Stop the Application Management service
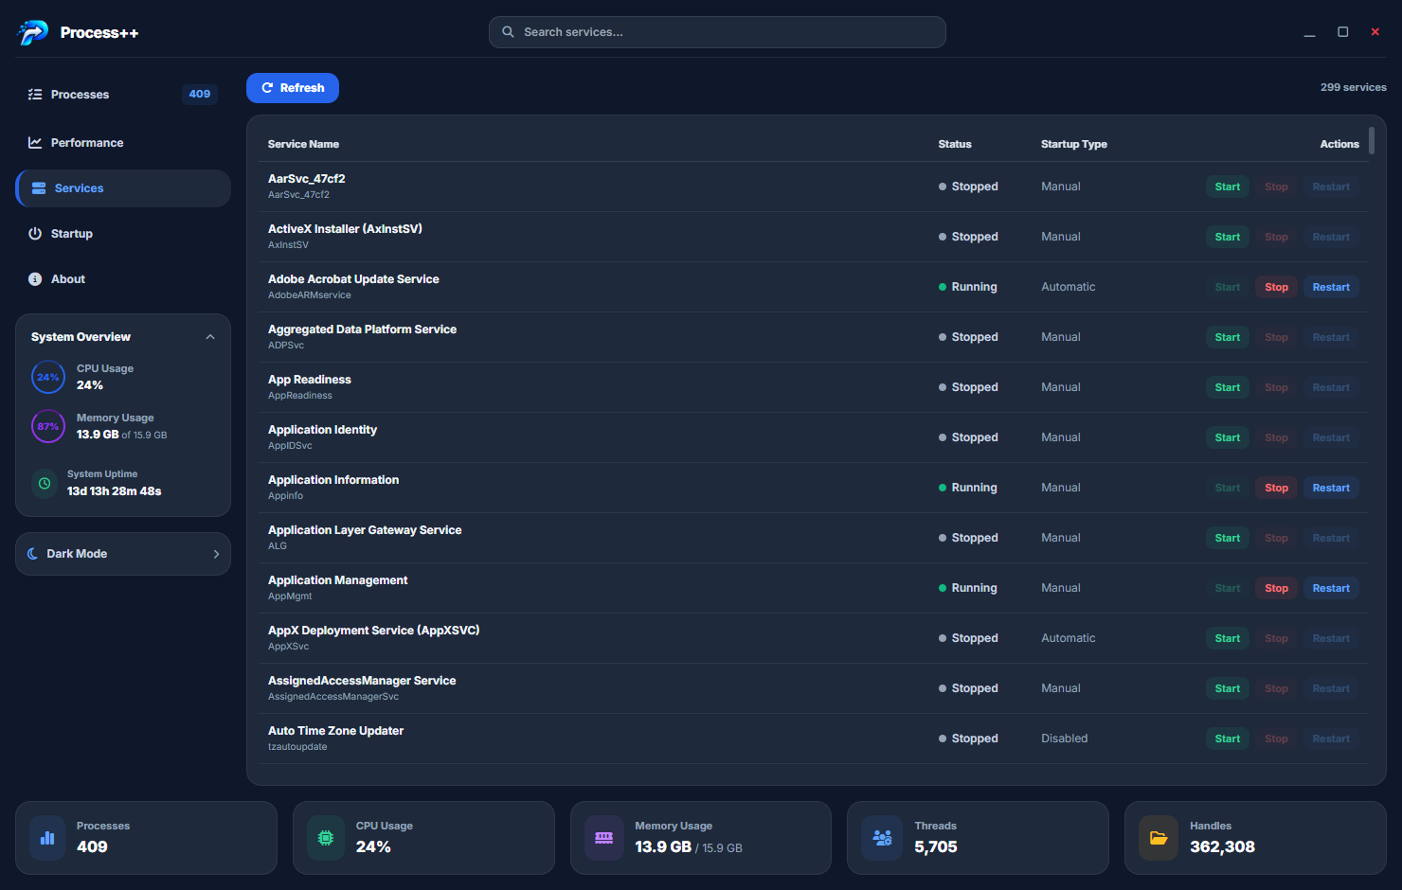1402x890 pixels. click(1276, 588)
